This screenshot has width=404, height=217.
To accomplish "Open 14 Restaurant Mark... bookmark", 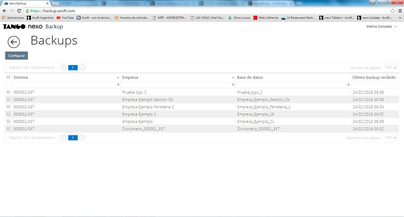I will click(299, 18).
